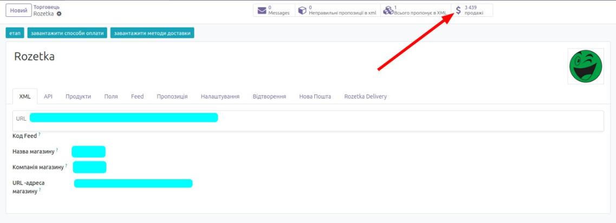Click the Rozetka record title
Image resolution: width=616 pixels, height=223 pixels.
[34, 56]
